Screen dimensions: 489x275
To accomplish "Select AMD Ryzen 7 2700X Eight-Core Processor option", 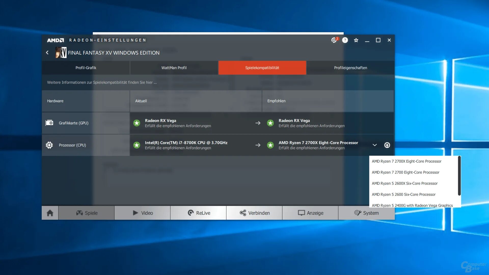I will click(x=414, y=161).
